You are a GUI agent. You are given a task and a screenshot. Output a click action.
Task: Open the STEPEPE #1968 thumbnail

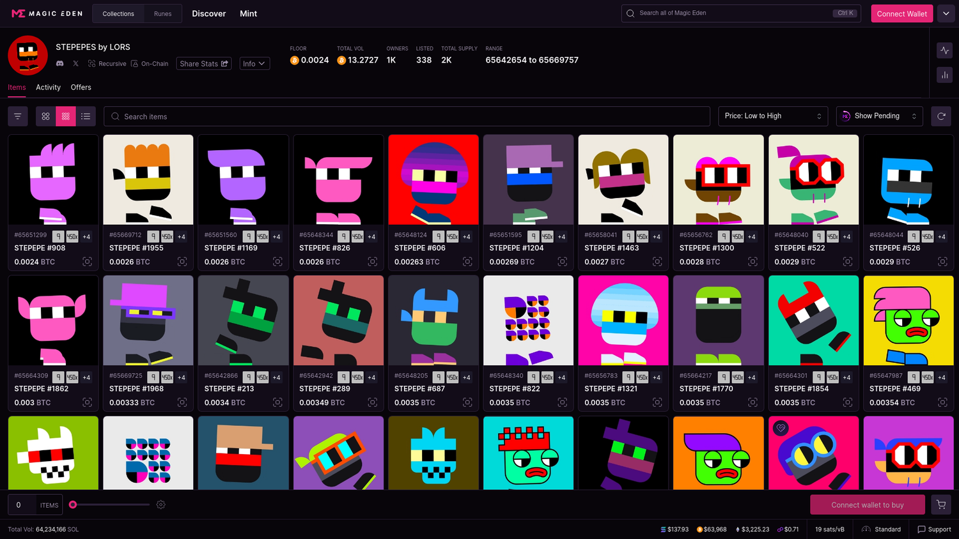point(148,320)
